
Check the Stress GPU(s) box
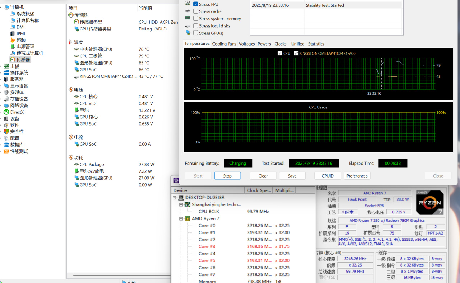[195, 33]
